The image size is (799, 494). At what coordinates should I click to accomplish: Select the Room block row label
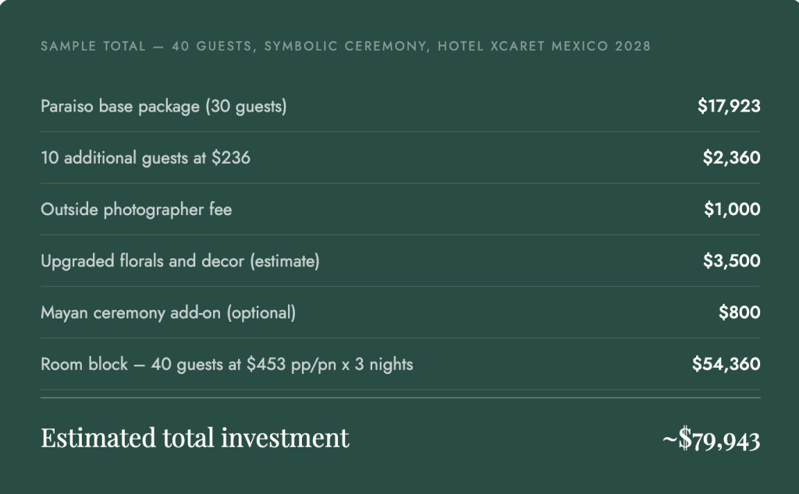pyautogui.click(x=226, y=364)
